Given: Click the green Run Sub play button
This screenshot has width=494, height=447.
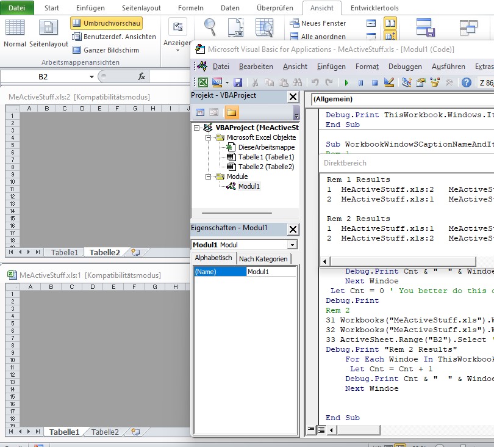Looking at the screenshot, I should [x=346, y=82].
